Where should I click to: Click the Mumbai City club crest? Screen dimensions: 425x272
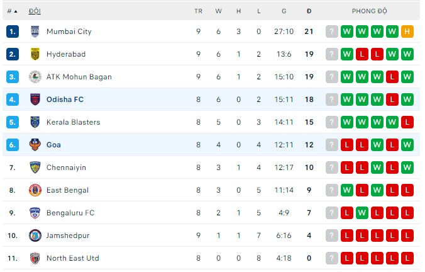[x=35, y=31]
